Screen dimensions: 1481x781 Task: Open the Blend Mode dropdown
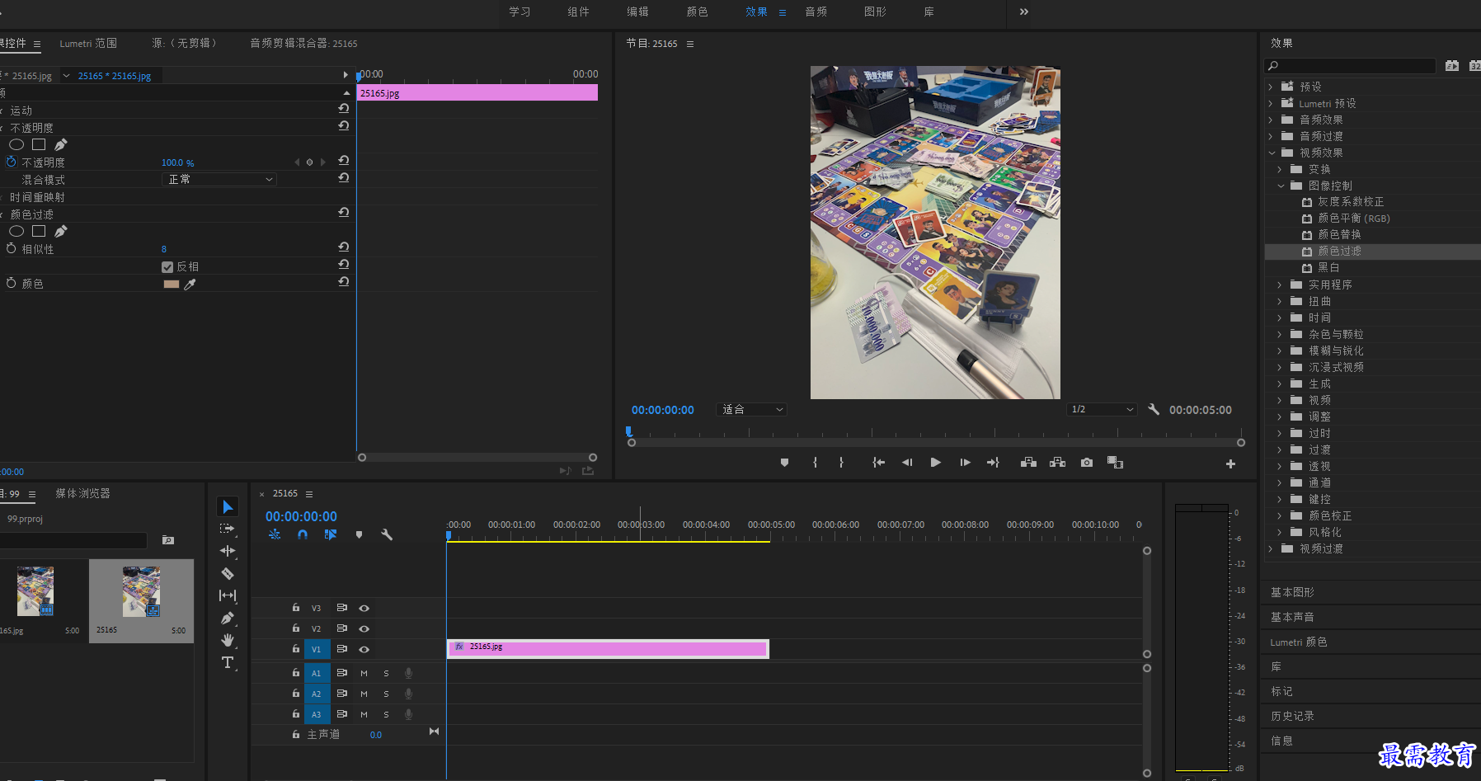click(219, 179)
